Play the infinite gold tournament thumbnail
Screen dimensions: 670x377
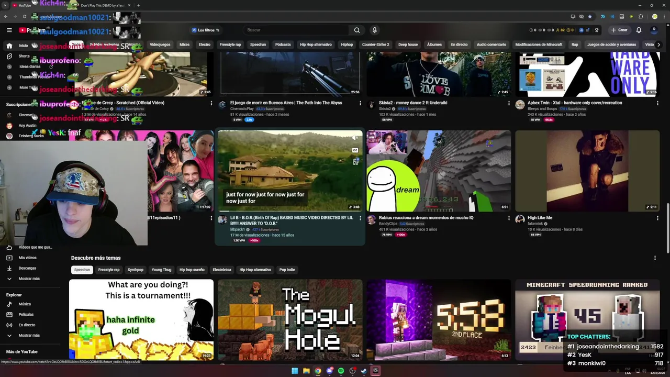pos(141,320)
